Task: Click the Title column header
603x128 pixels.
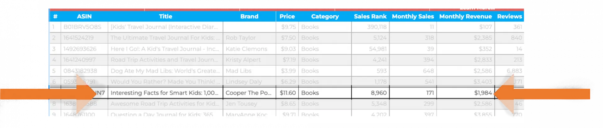Action: coord(165,16)
